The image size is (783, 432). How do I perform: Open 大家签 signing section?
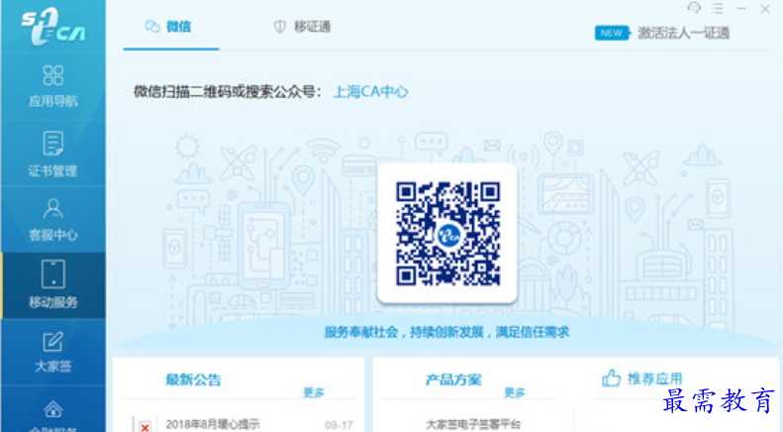52,352
